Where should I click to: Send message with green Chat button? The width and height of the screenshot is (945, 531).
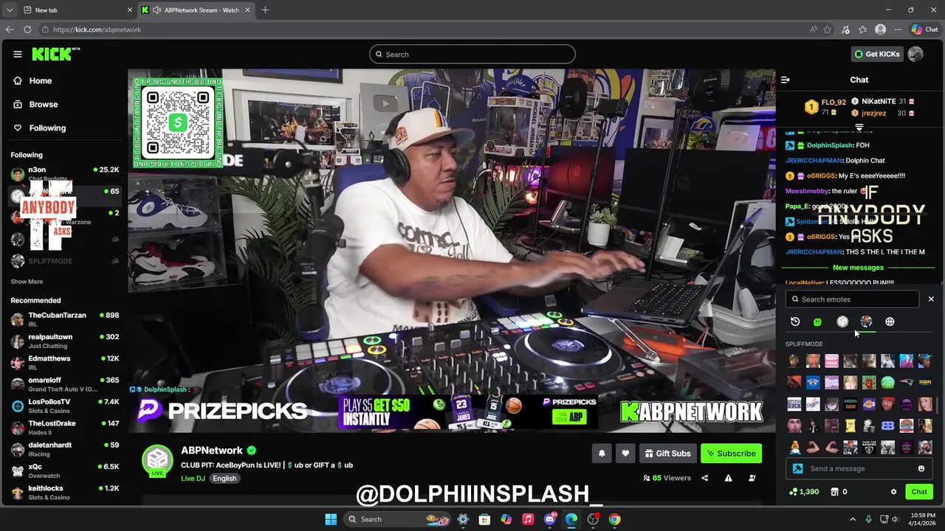[x=919, y=492]
